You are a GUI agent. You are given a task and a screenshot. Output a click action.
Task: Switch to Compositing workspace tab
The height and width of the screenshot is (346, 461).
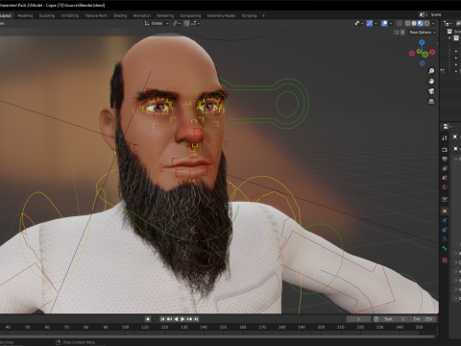pyautogui.click(x=190, y=15)
